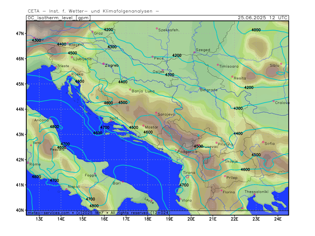Click the Klagenf. city label
This screenshot has height=236, width=315.
tap(77, 45)
